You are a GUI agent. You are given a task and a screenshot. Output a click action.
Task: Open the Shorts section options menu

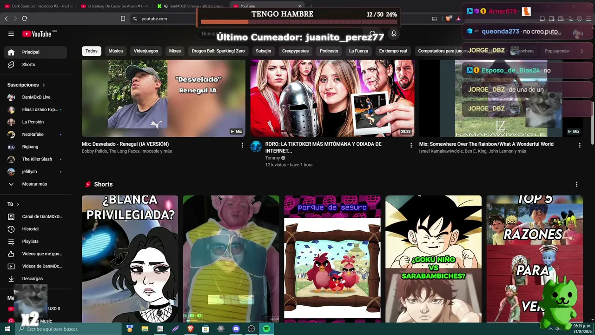click(576, 184)
